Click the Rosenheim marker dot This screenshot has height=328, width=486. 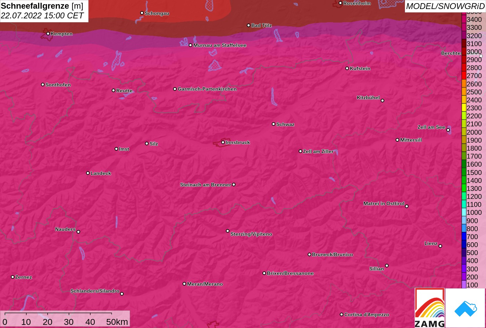[340, 3]
